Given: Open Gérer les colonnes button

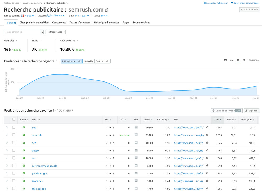Looking at the screenshot, I should click(x=226, y=111).
